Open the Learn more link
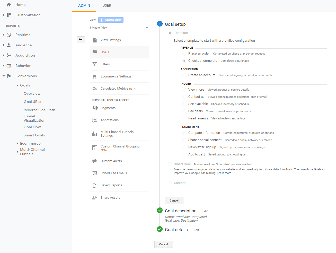Viewport: 336px width, 253px height. click(x=224, y=173)
